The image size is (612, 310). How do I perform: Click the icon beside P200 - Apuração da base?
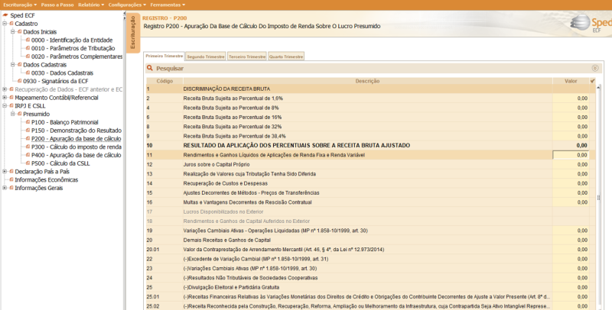point(28,138)
